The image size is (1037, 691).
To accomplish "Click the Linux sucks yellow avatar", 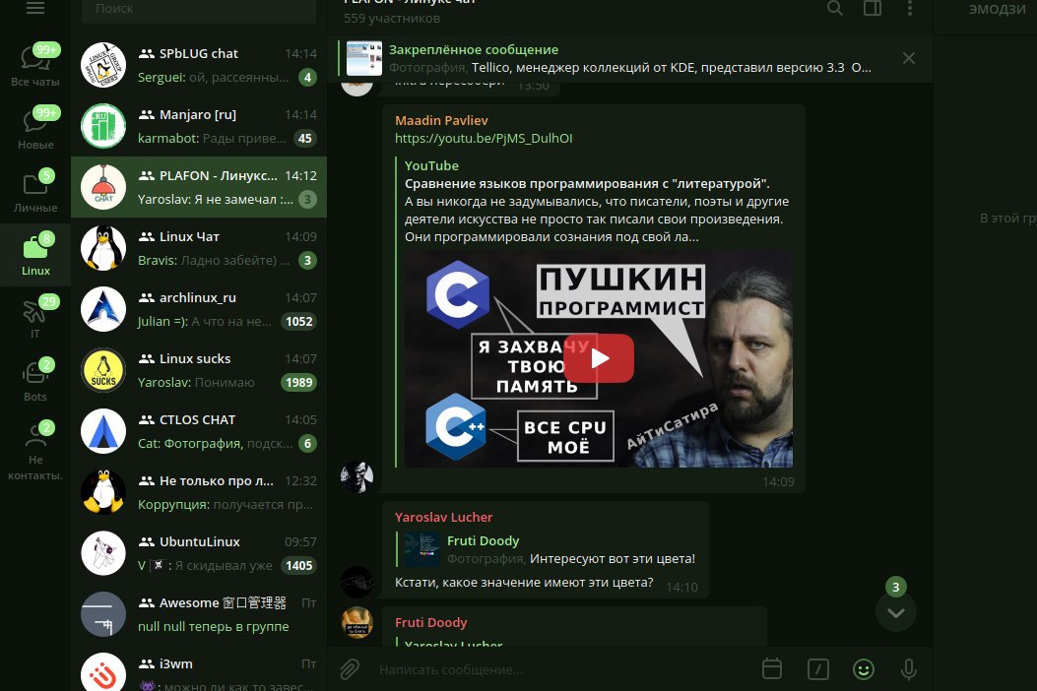I will 103,370.
